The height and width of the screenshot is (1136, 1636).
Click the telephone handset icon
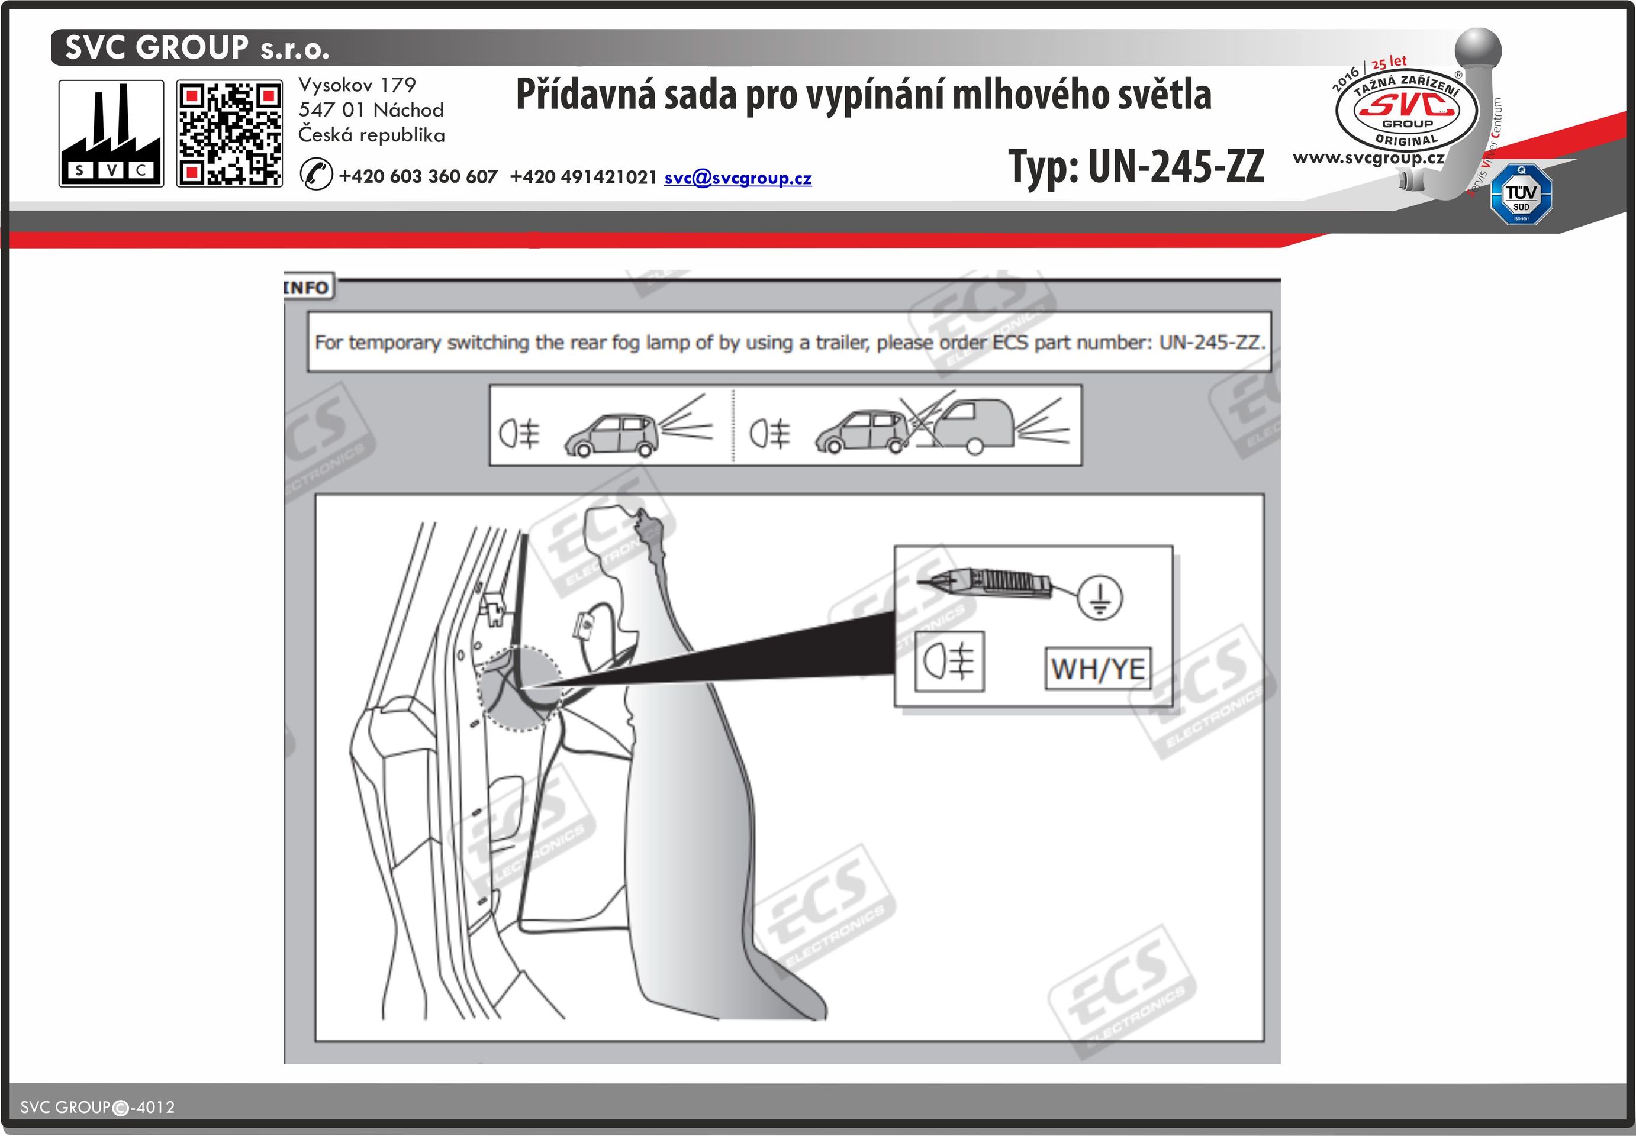pyautogui.click(x=316, y=175)
